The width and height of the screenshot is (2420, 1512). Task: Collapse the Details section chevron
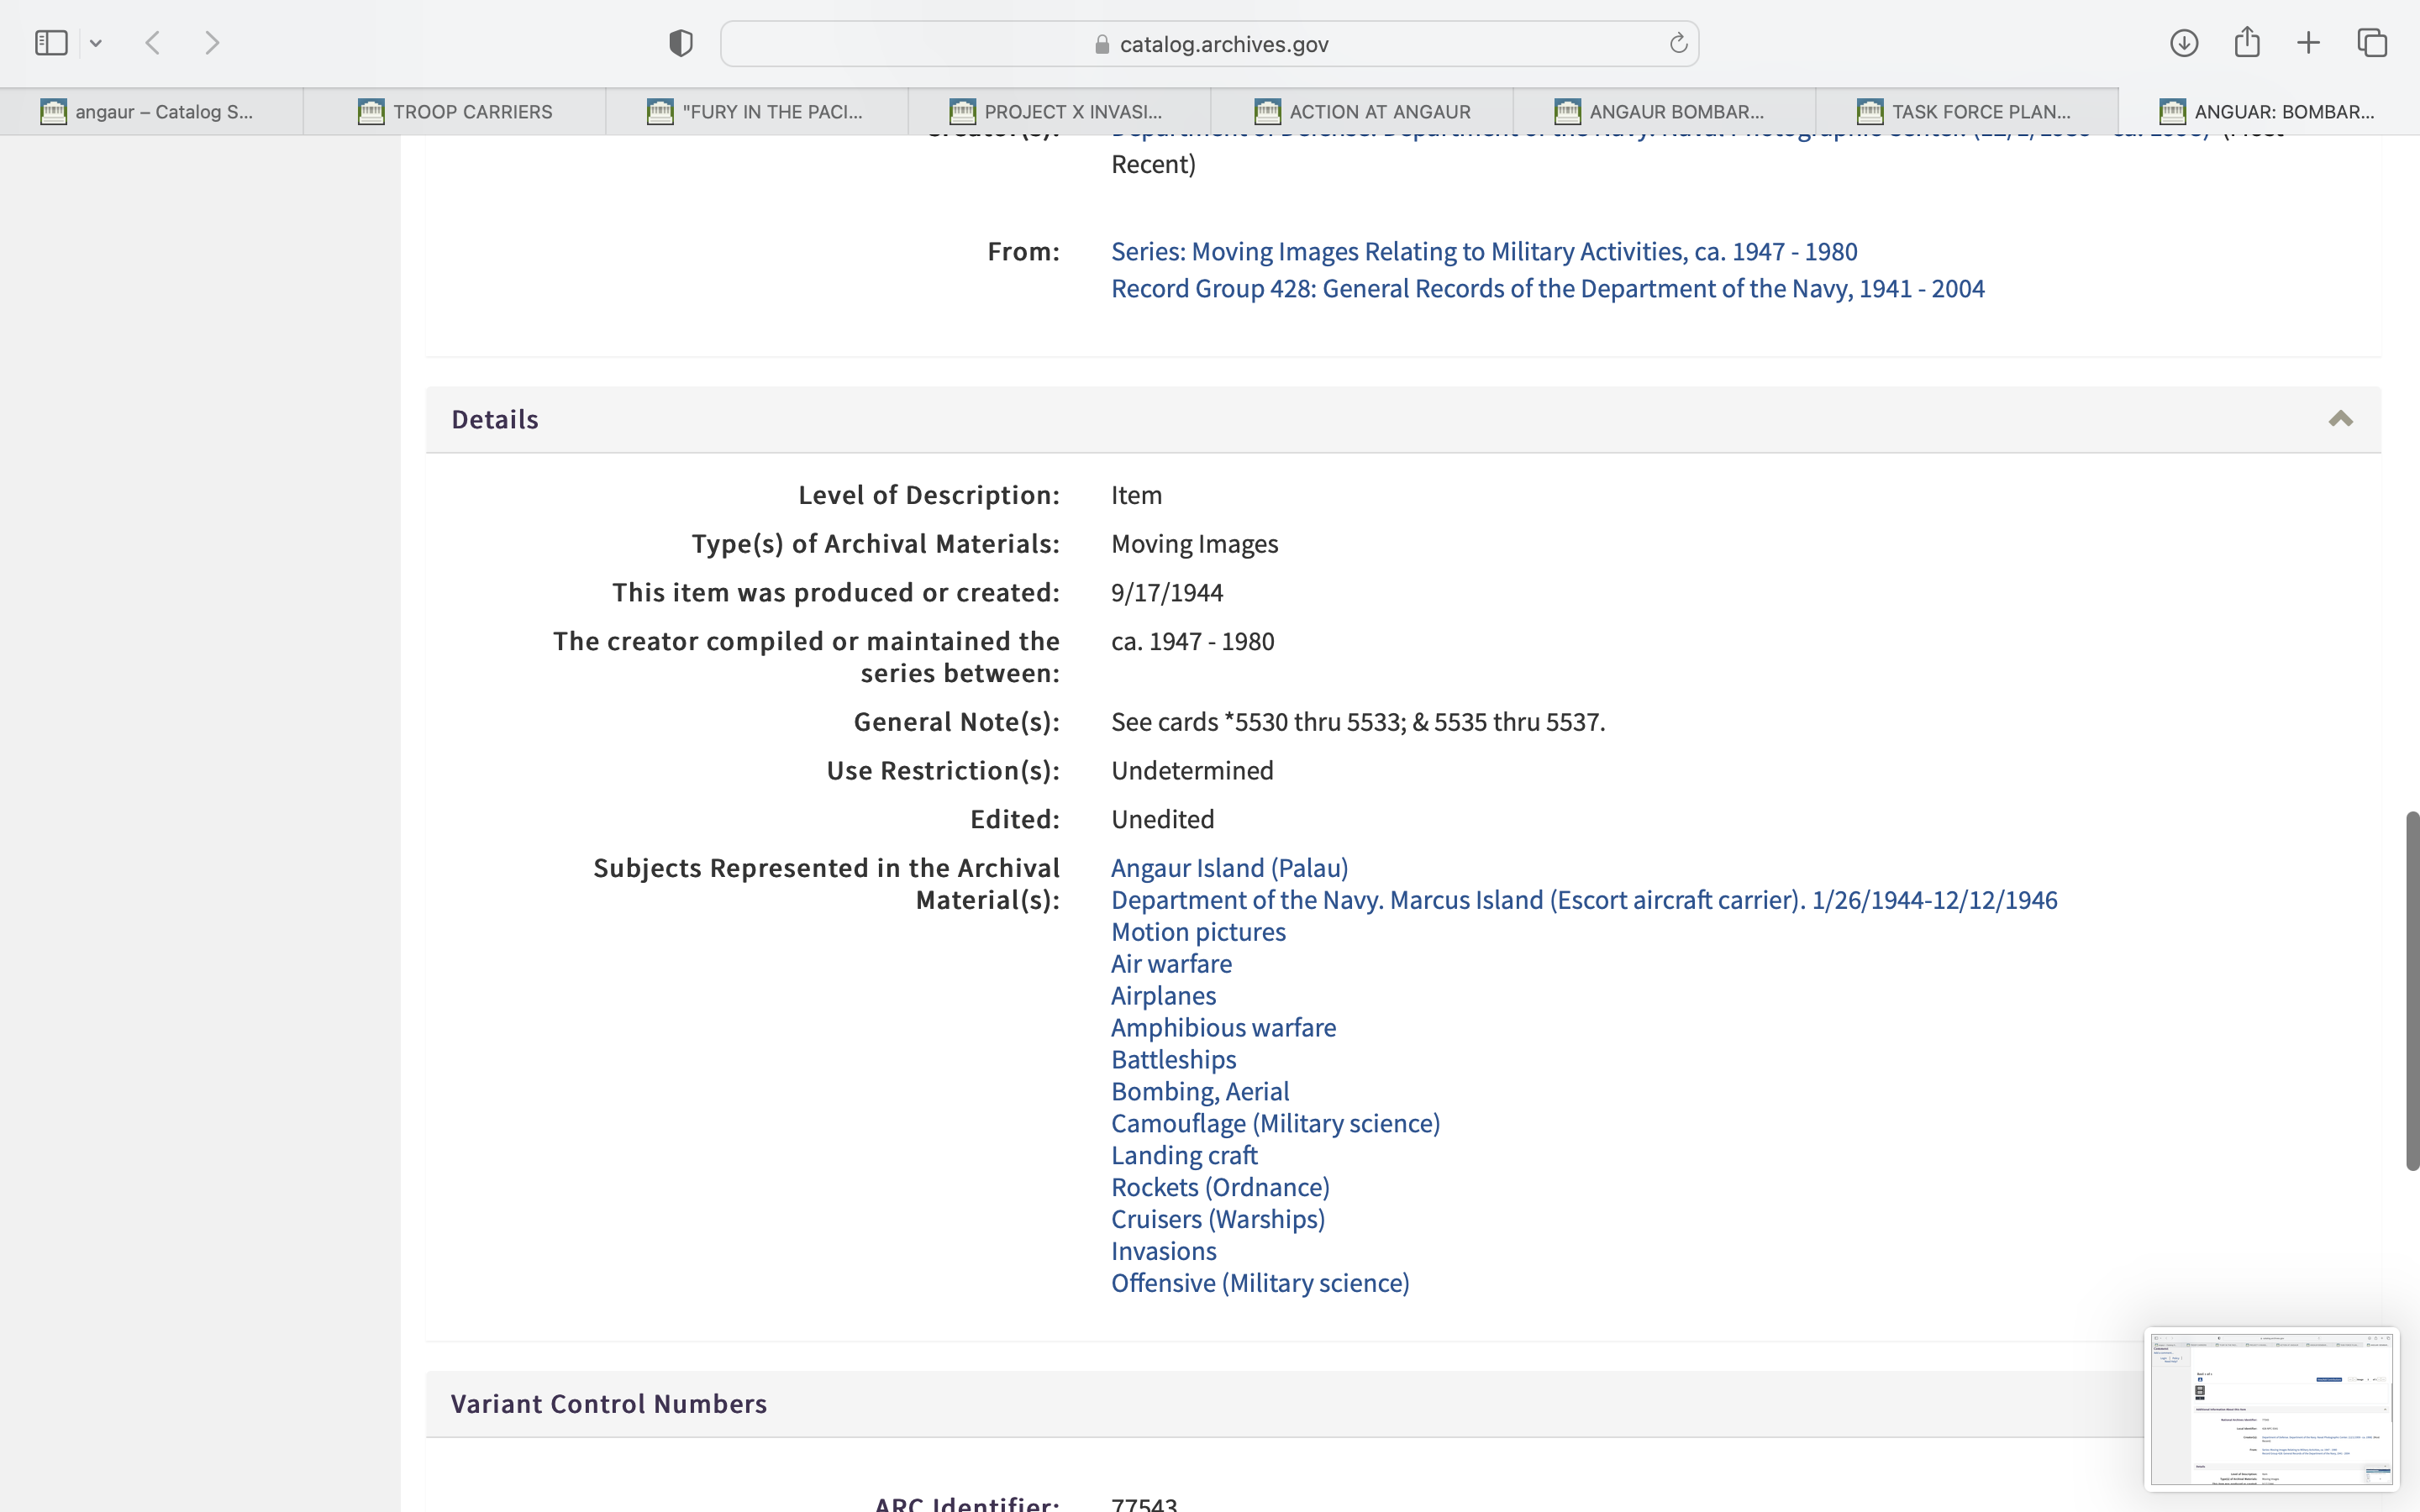pos(2340,419)
